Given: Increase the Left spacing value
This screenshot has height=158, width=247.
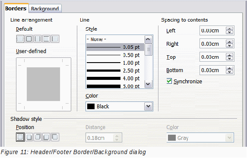Looking at the screenshot, I should pos(229,29).
